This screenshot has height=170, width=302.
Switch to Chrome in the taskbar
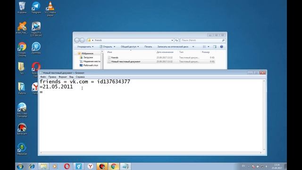[114, 166]
